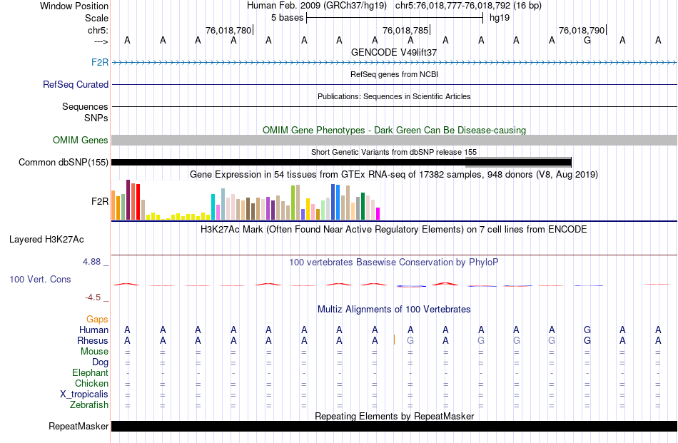Click the Human species label

(x=93, y=330)
